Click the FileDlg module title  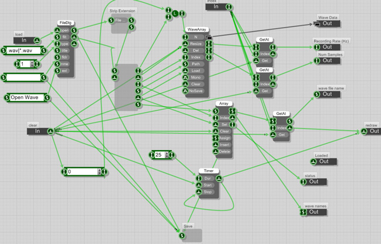point(65,22)
